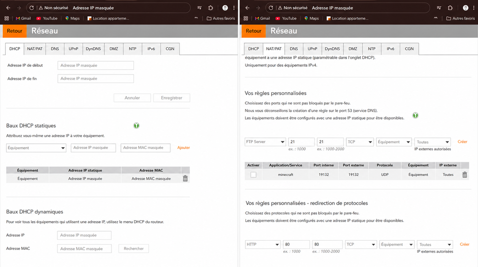Open extensions puzzle icon in left browser
Screen dimensions: 478x267
(x=211, y=8)
